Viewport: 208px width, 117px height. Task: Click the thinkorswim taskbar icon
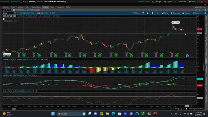tap(143, 114)
